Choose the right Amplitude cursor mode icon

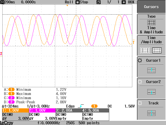157,50
